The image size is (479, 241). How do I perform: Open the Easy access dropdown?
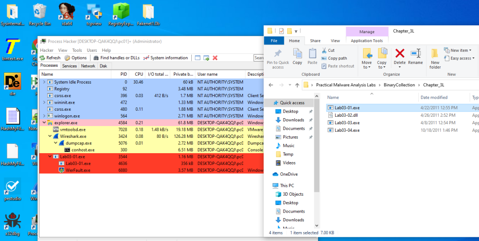tap(459, 58)
